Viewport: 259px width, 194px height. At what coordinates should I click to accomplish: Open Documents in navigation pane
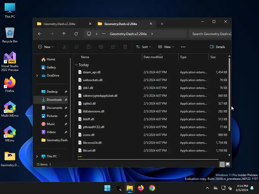click(51, 108)
